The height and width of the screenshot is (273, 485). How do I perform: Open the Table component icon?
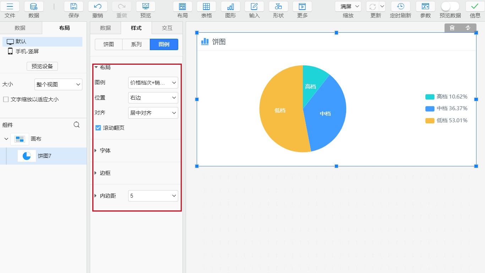click(x=206, y=6)
